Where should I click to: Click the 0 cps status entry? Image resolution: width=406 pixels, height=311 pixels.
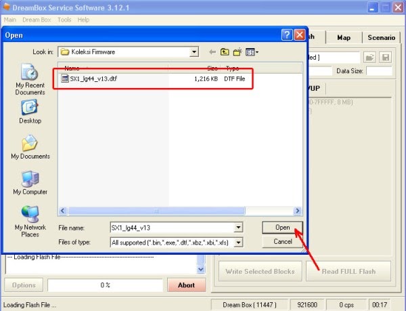[346, 305]
